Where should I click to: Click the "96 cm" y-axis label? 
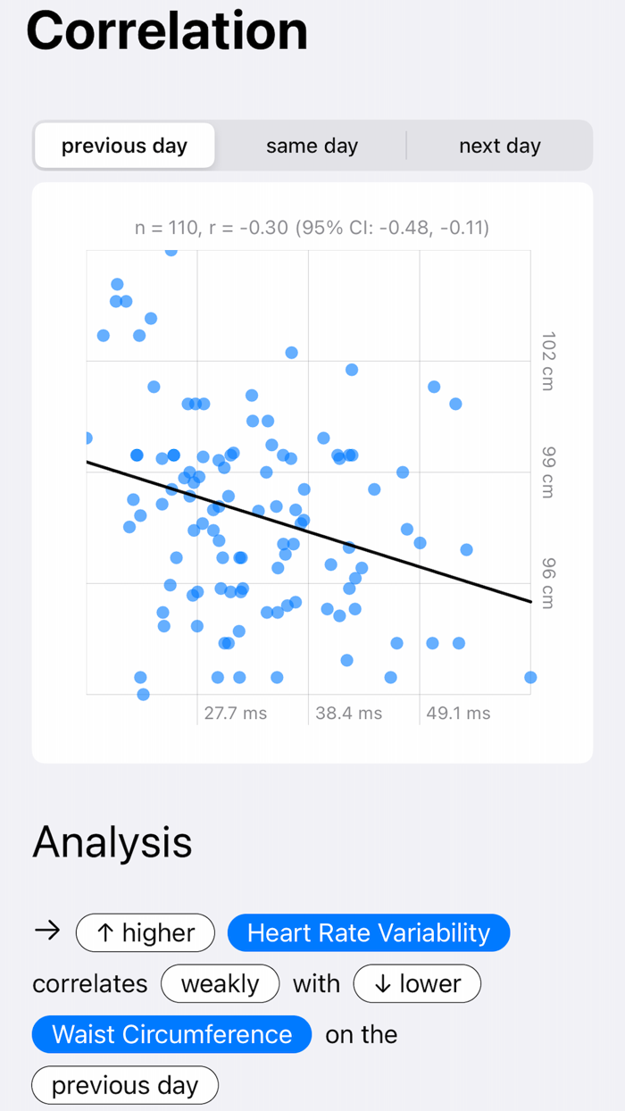[x=547, y=583]
